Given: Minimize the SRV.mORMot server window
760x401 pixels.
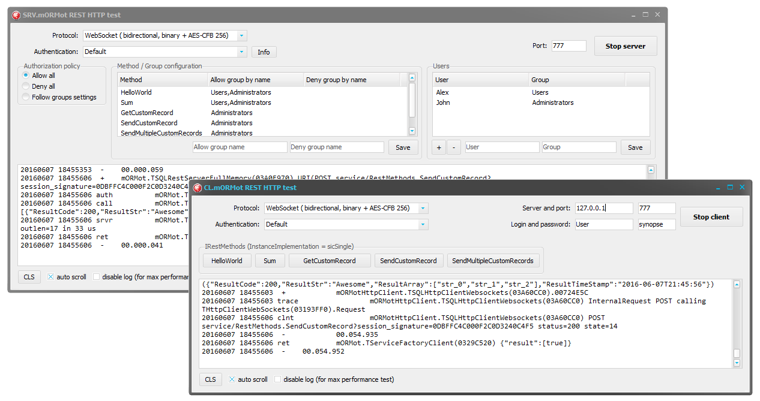Looking at the screenshot, I should click(x=634, y=14).
